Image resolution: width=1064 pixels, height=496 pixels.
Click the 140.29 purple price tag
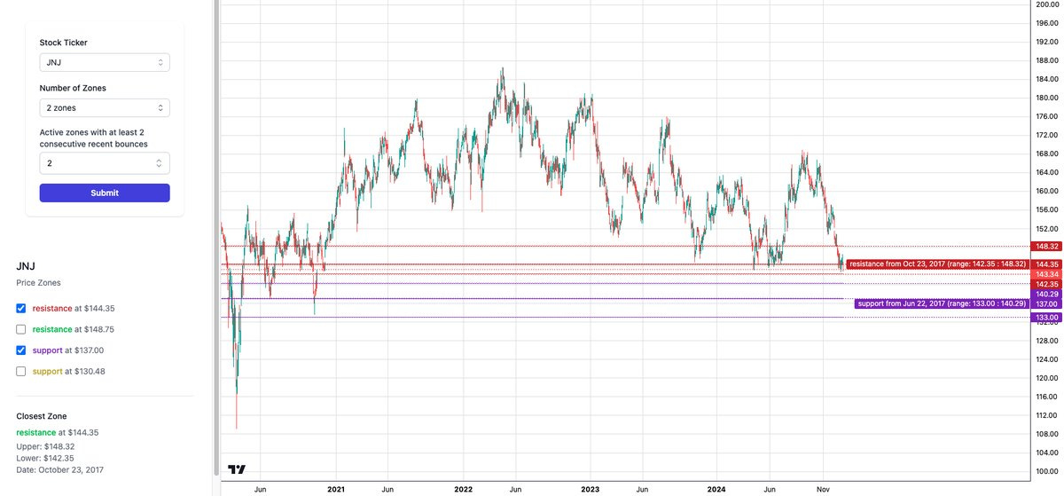coord(1047,294)
